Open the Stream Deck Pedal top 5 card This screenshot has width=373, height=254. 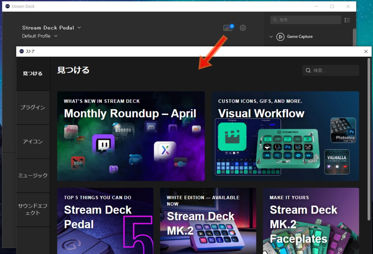[105, 221]
